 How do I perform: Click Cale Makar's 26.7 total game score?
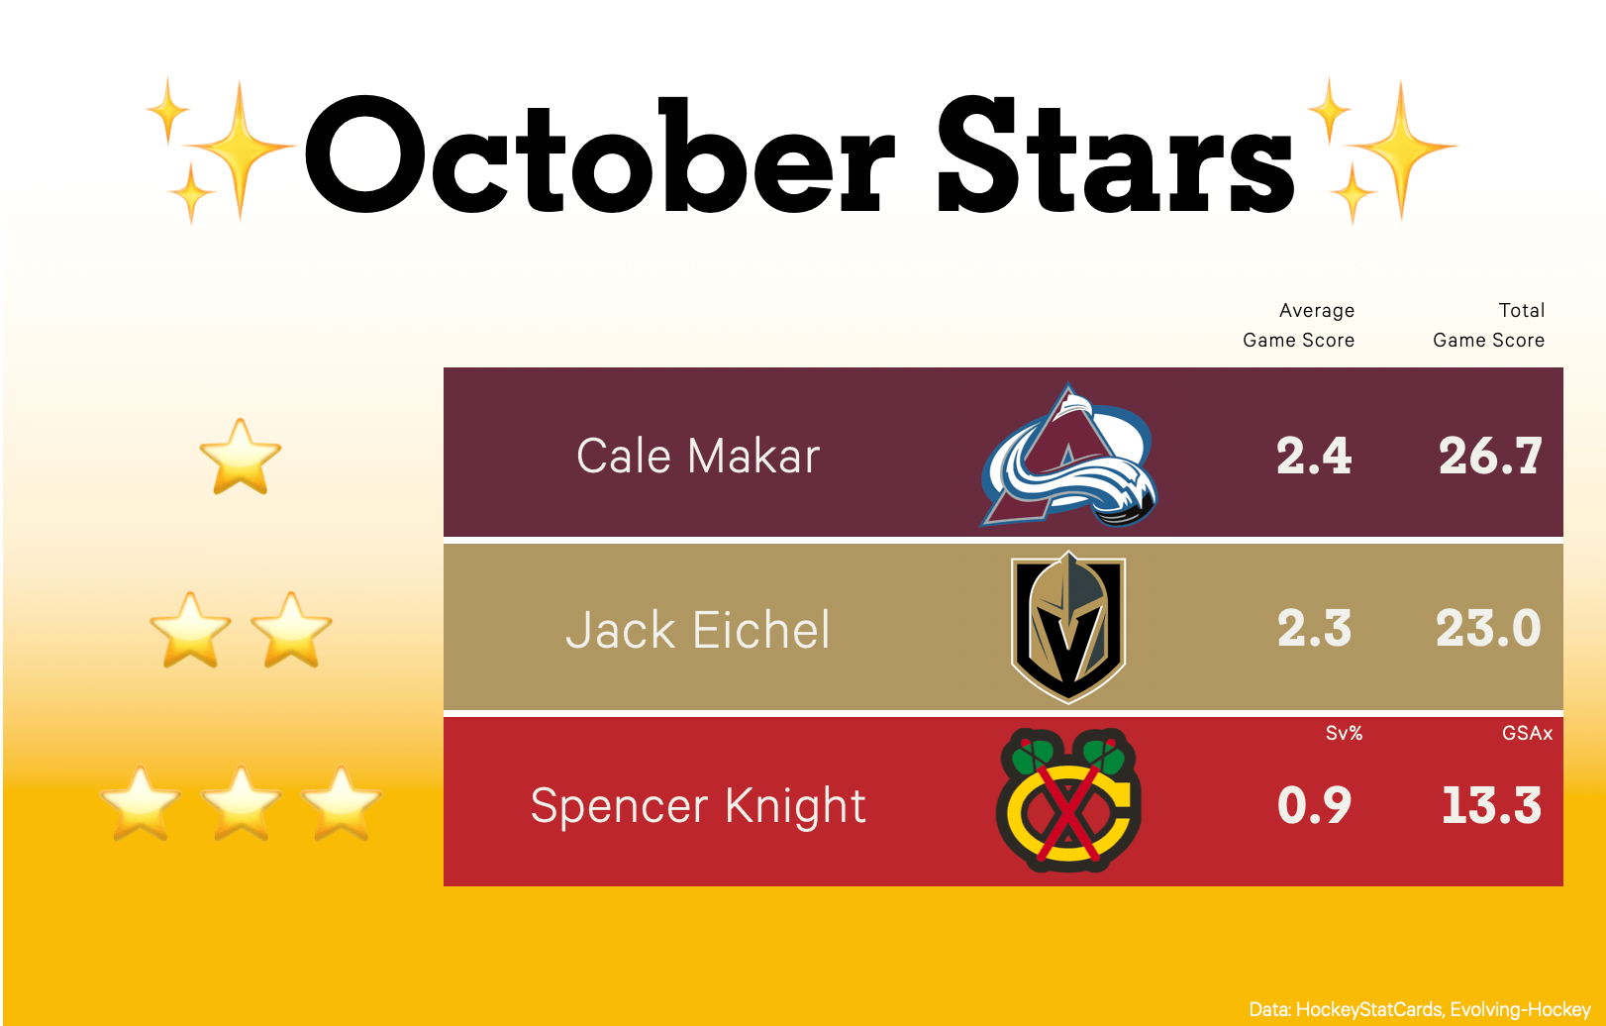[x=1490, y=457]
